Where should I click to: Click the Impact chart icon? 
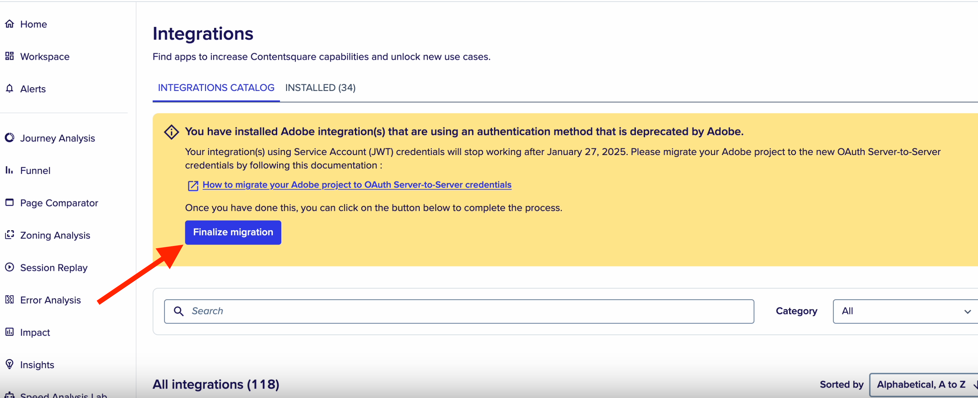pos(9,332)
